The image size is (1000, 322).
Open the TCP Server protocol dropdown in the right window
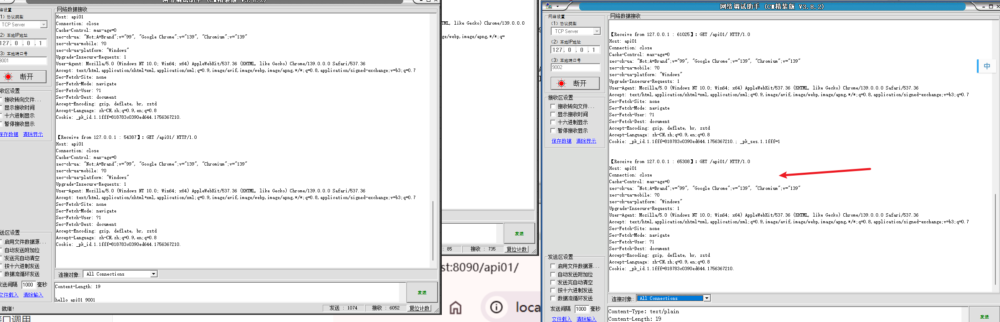[597, 31]
